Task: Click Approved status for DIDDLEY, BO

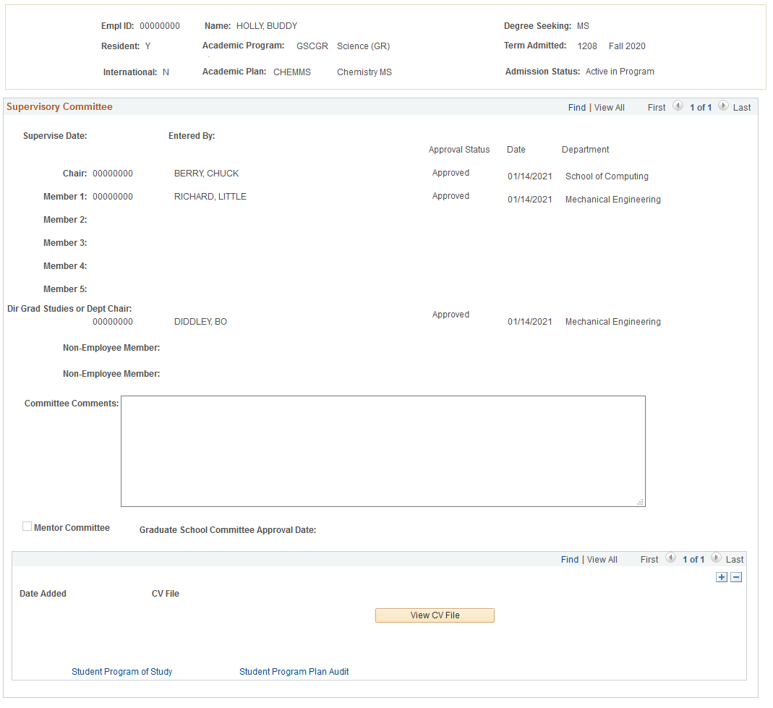Action: click(450, 315)
